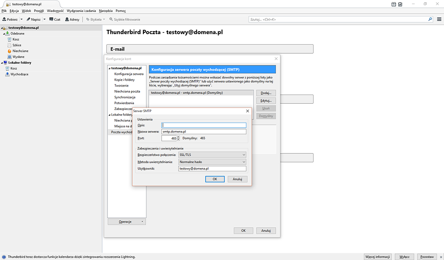
Task: Click Pozostaw in Lightning notification bar
Action: coord(427,256)
